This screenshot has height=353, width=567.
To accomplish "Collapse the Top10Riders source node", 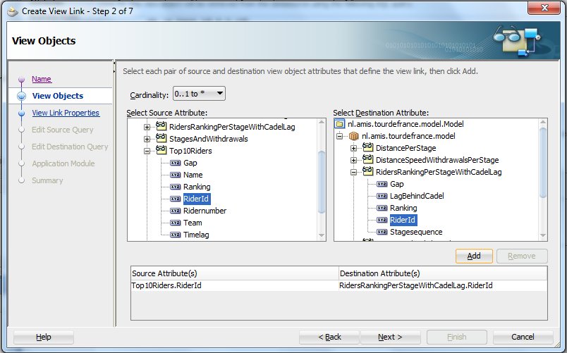I will pos(147,151).
